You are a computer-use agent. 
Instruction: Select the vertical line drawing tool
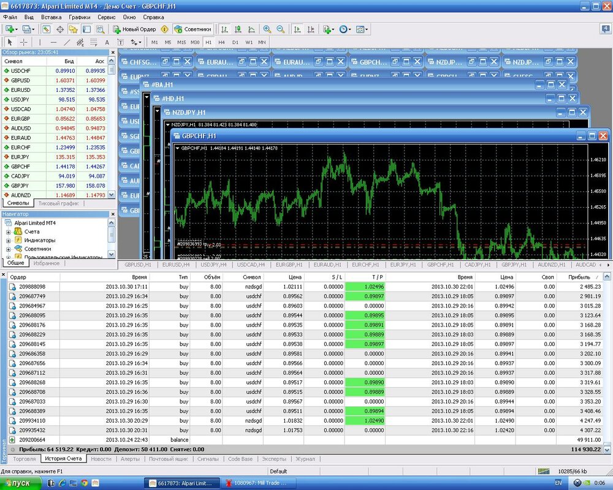(40, 42)
